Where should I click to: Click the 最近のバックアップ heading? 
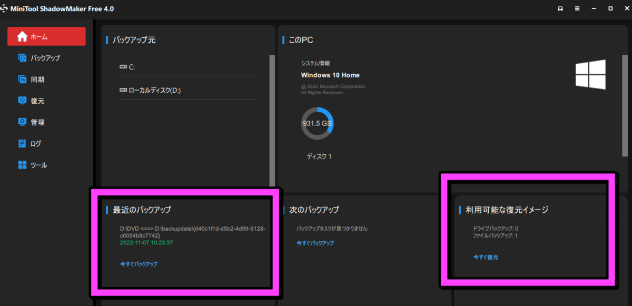(142, 210)
